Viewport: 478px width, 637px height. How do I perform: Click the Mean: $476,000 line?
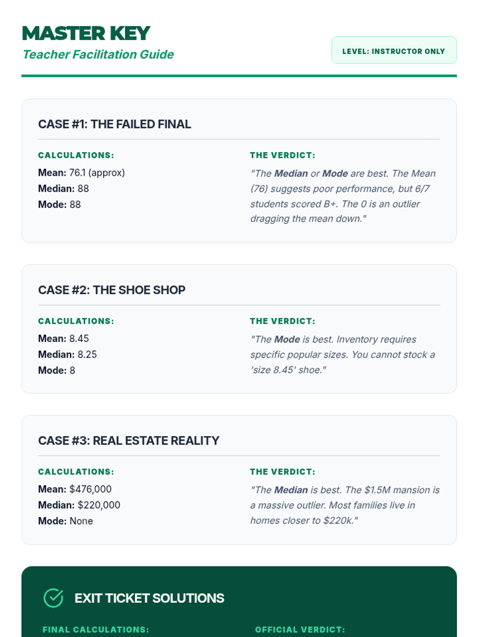tap(75, 489)
